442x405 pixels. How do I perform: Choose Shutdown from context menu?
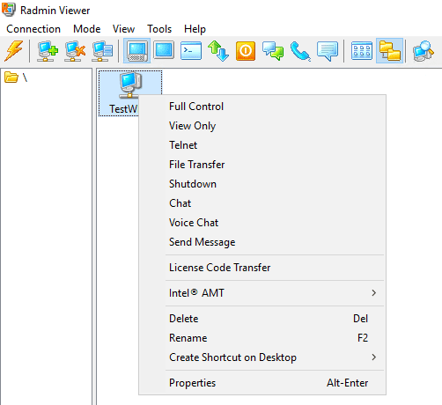pyautogui.click(x=262, y=184)
